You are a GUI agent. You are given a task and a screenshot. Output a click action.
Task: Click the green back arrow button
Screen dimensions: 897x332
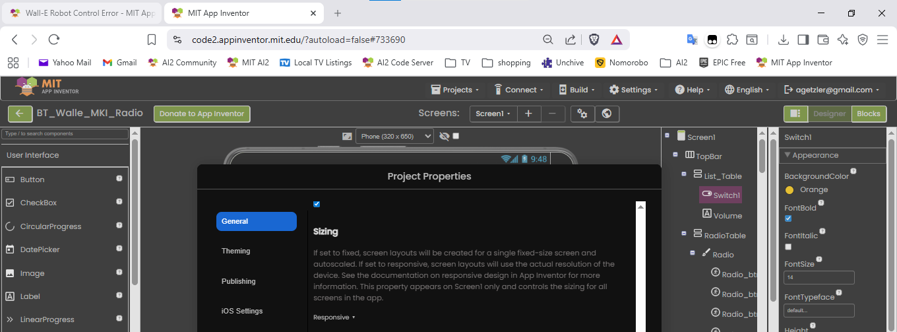tap(20, 114)
